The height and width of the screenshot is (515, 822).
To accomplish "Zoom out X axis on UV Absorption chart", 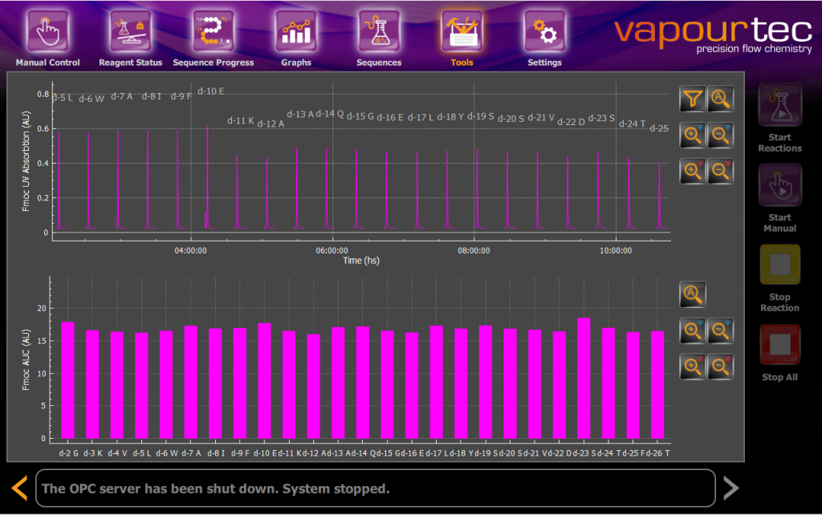I will pos(721,170).
